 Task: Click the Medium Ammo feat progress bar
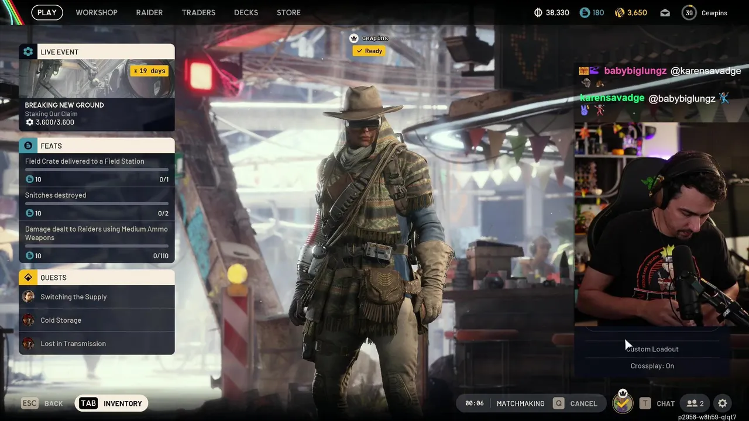(x=97, y=246)
